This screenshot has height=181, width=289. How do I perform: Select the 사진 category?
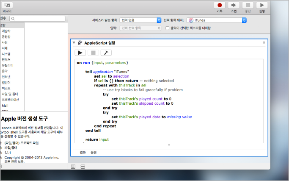pyautogui.click(x=5, y=42)
